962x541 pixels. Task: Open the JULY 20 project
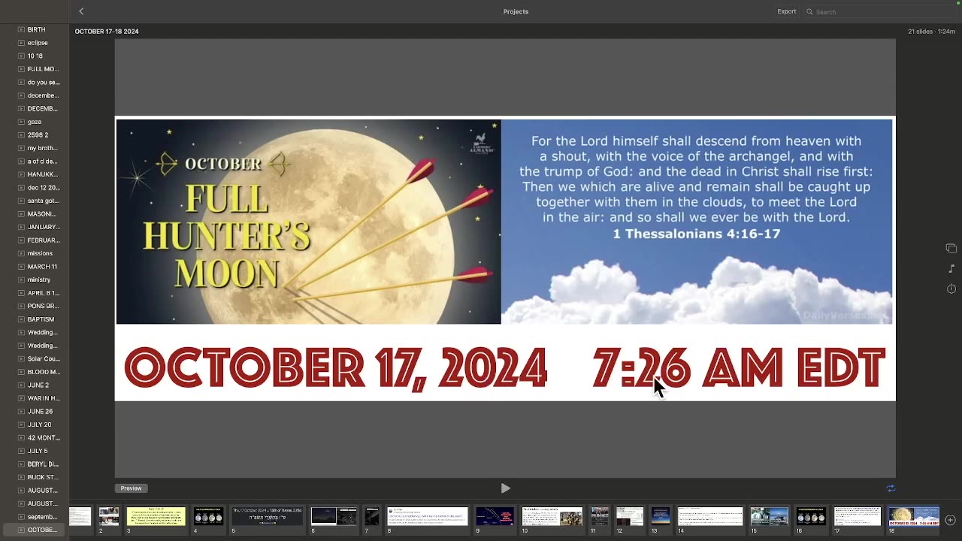point(39,425)
